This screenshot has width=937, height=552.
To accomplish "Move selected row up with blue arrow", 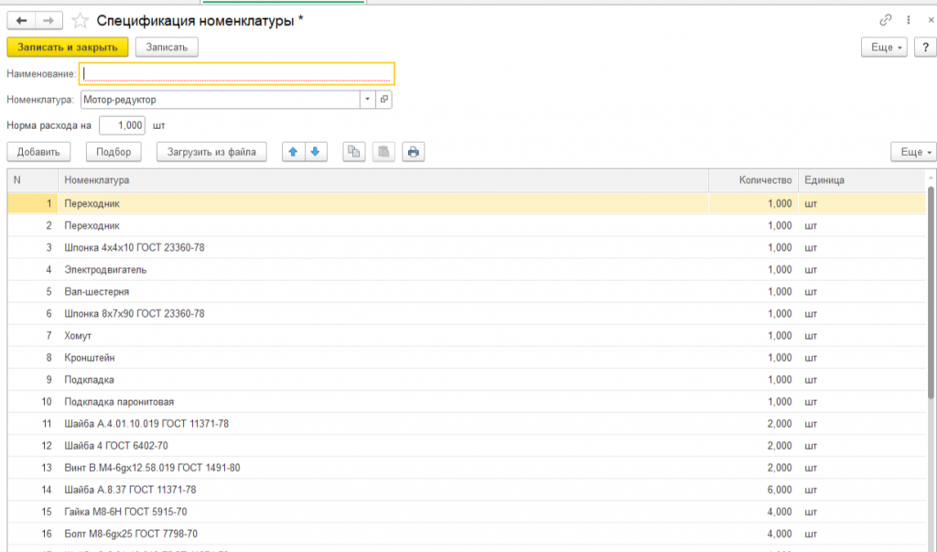I will click(x=294, y=152).
